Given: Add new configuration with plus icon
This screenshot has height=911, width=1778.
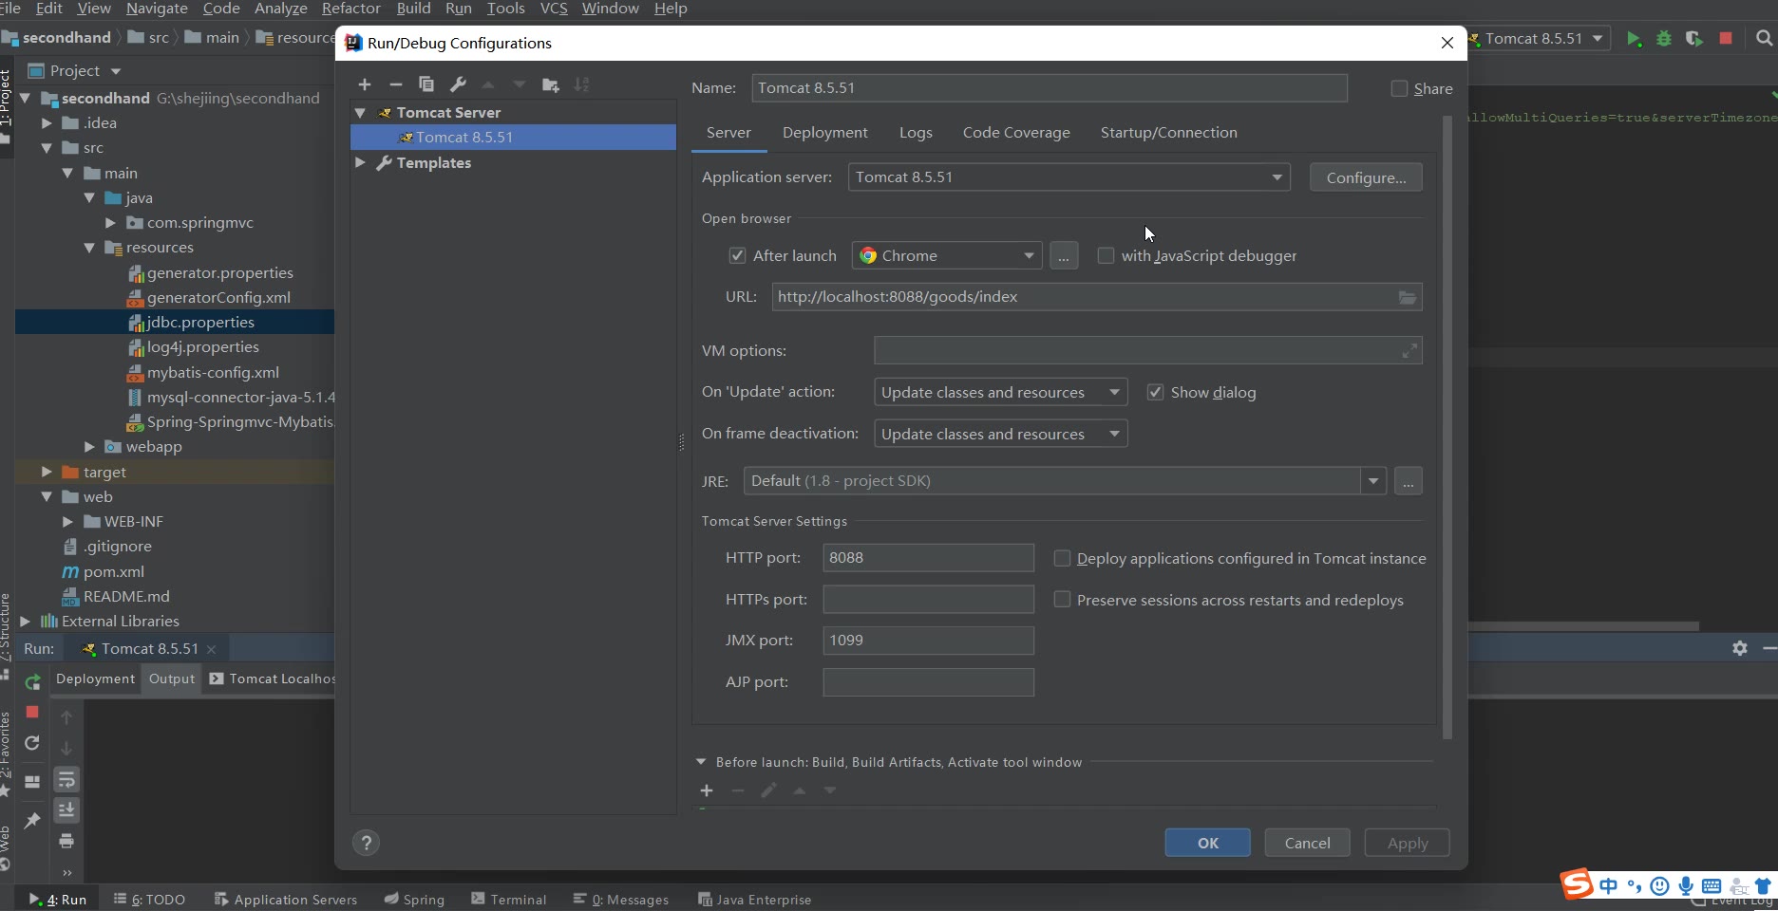Looking at the screenshot, I should [365, 84].
